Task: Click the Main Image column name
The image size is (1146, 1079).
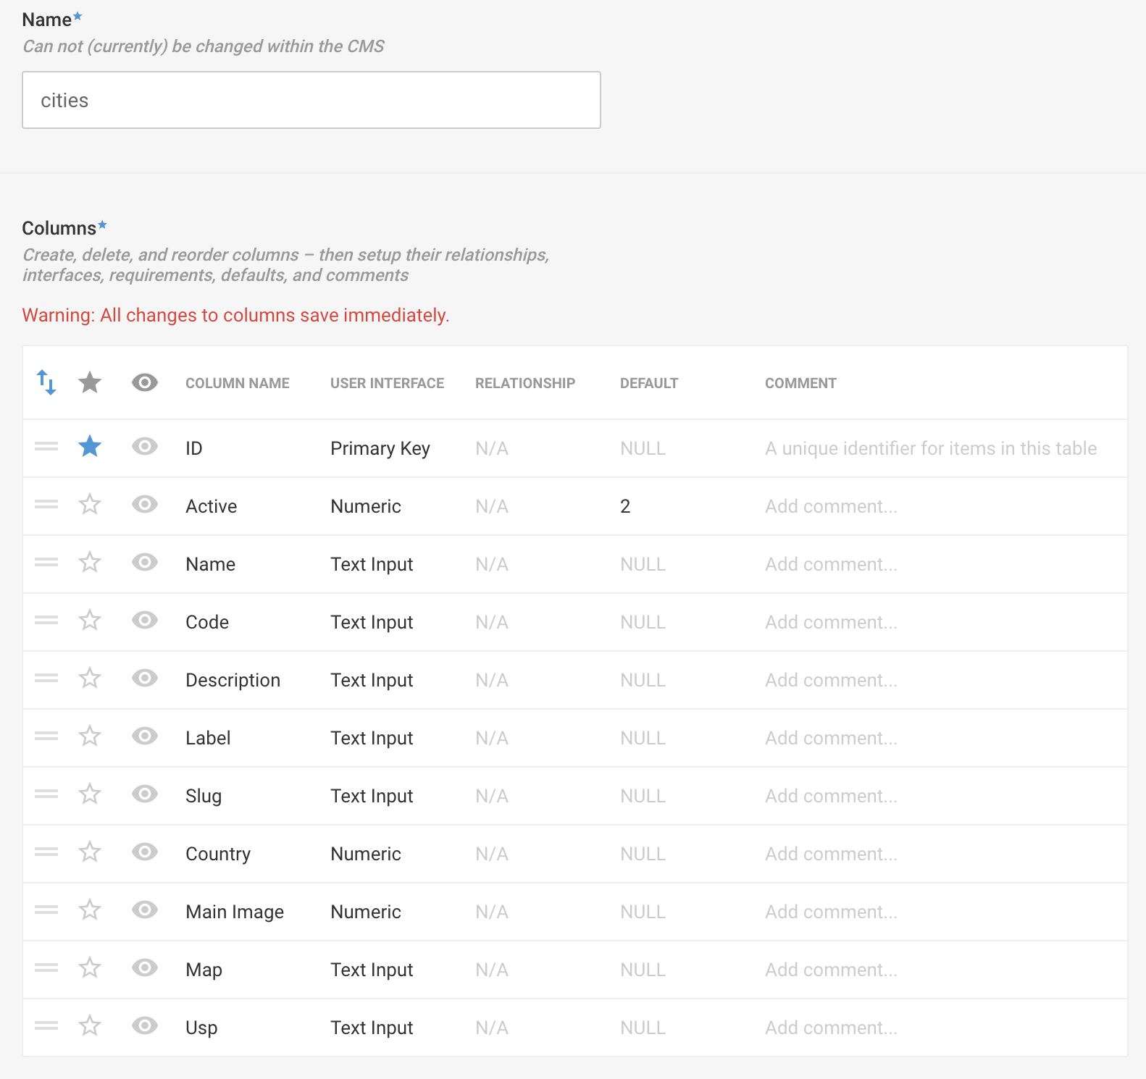Action: coord(235,912)
